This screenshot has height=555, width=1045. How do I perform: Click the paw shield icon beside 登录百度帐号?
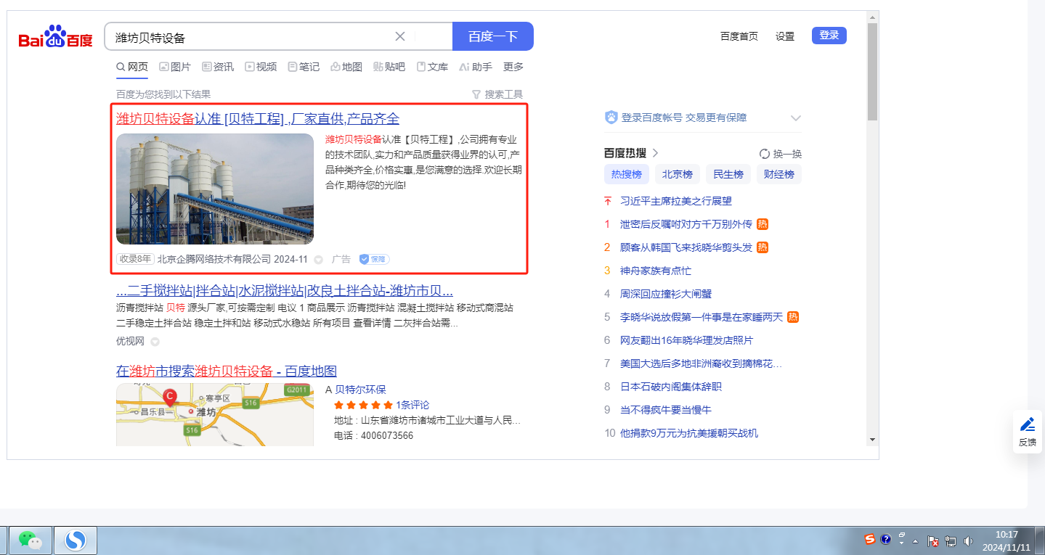tap(611, 118)
